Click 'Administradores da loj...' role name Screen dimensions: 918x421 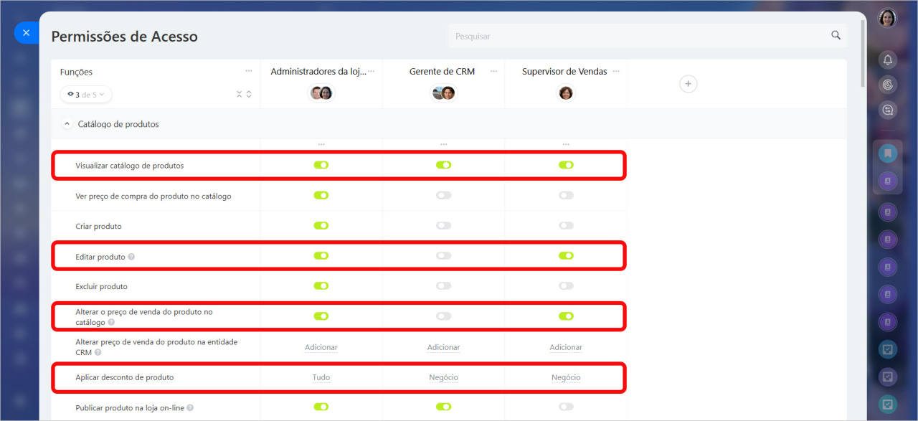tap(318, 72)
